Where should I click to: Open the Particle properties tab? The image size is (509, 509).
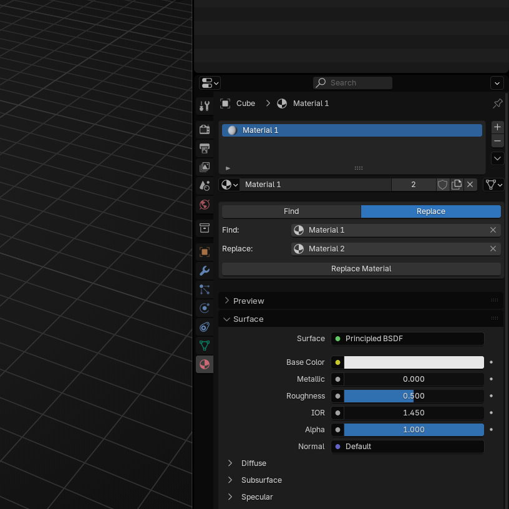pos(205,289)
